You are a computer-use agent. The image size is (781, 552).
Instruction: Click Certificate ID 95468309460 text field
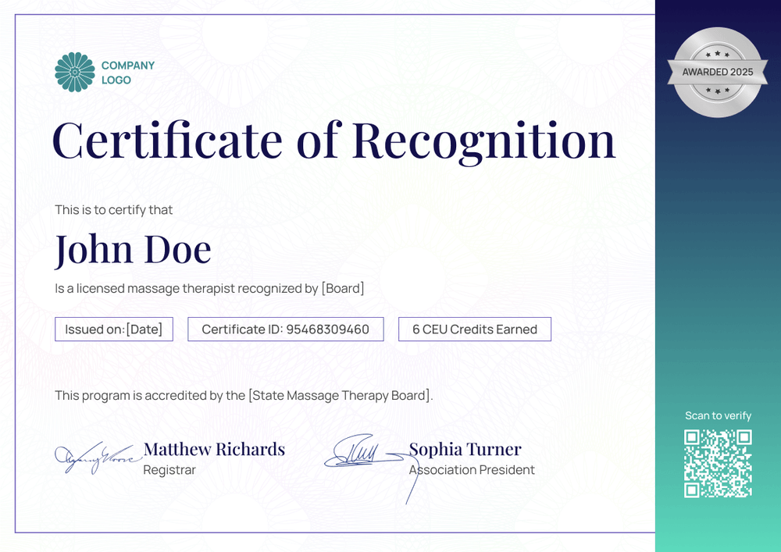[x=286, y=329]
